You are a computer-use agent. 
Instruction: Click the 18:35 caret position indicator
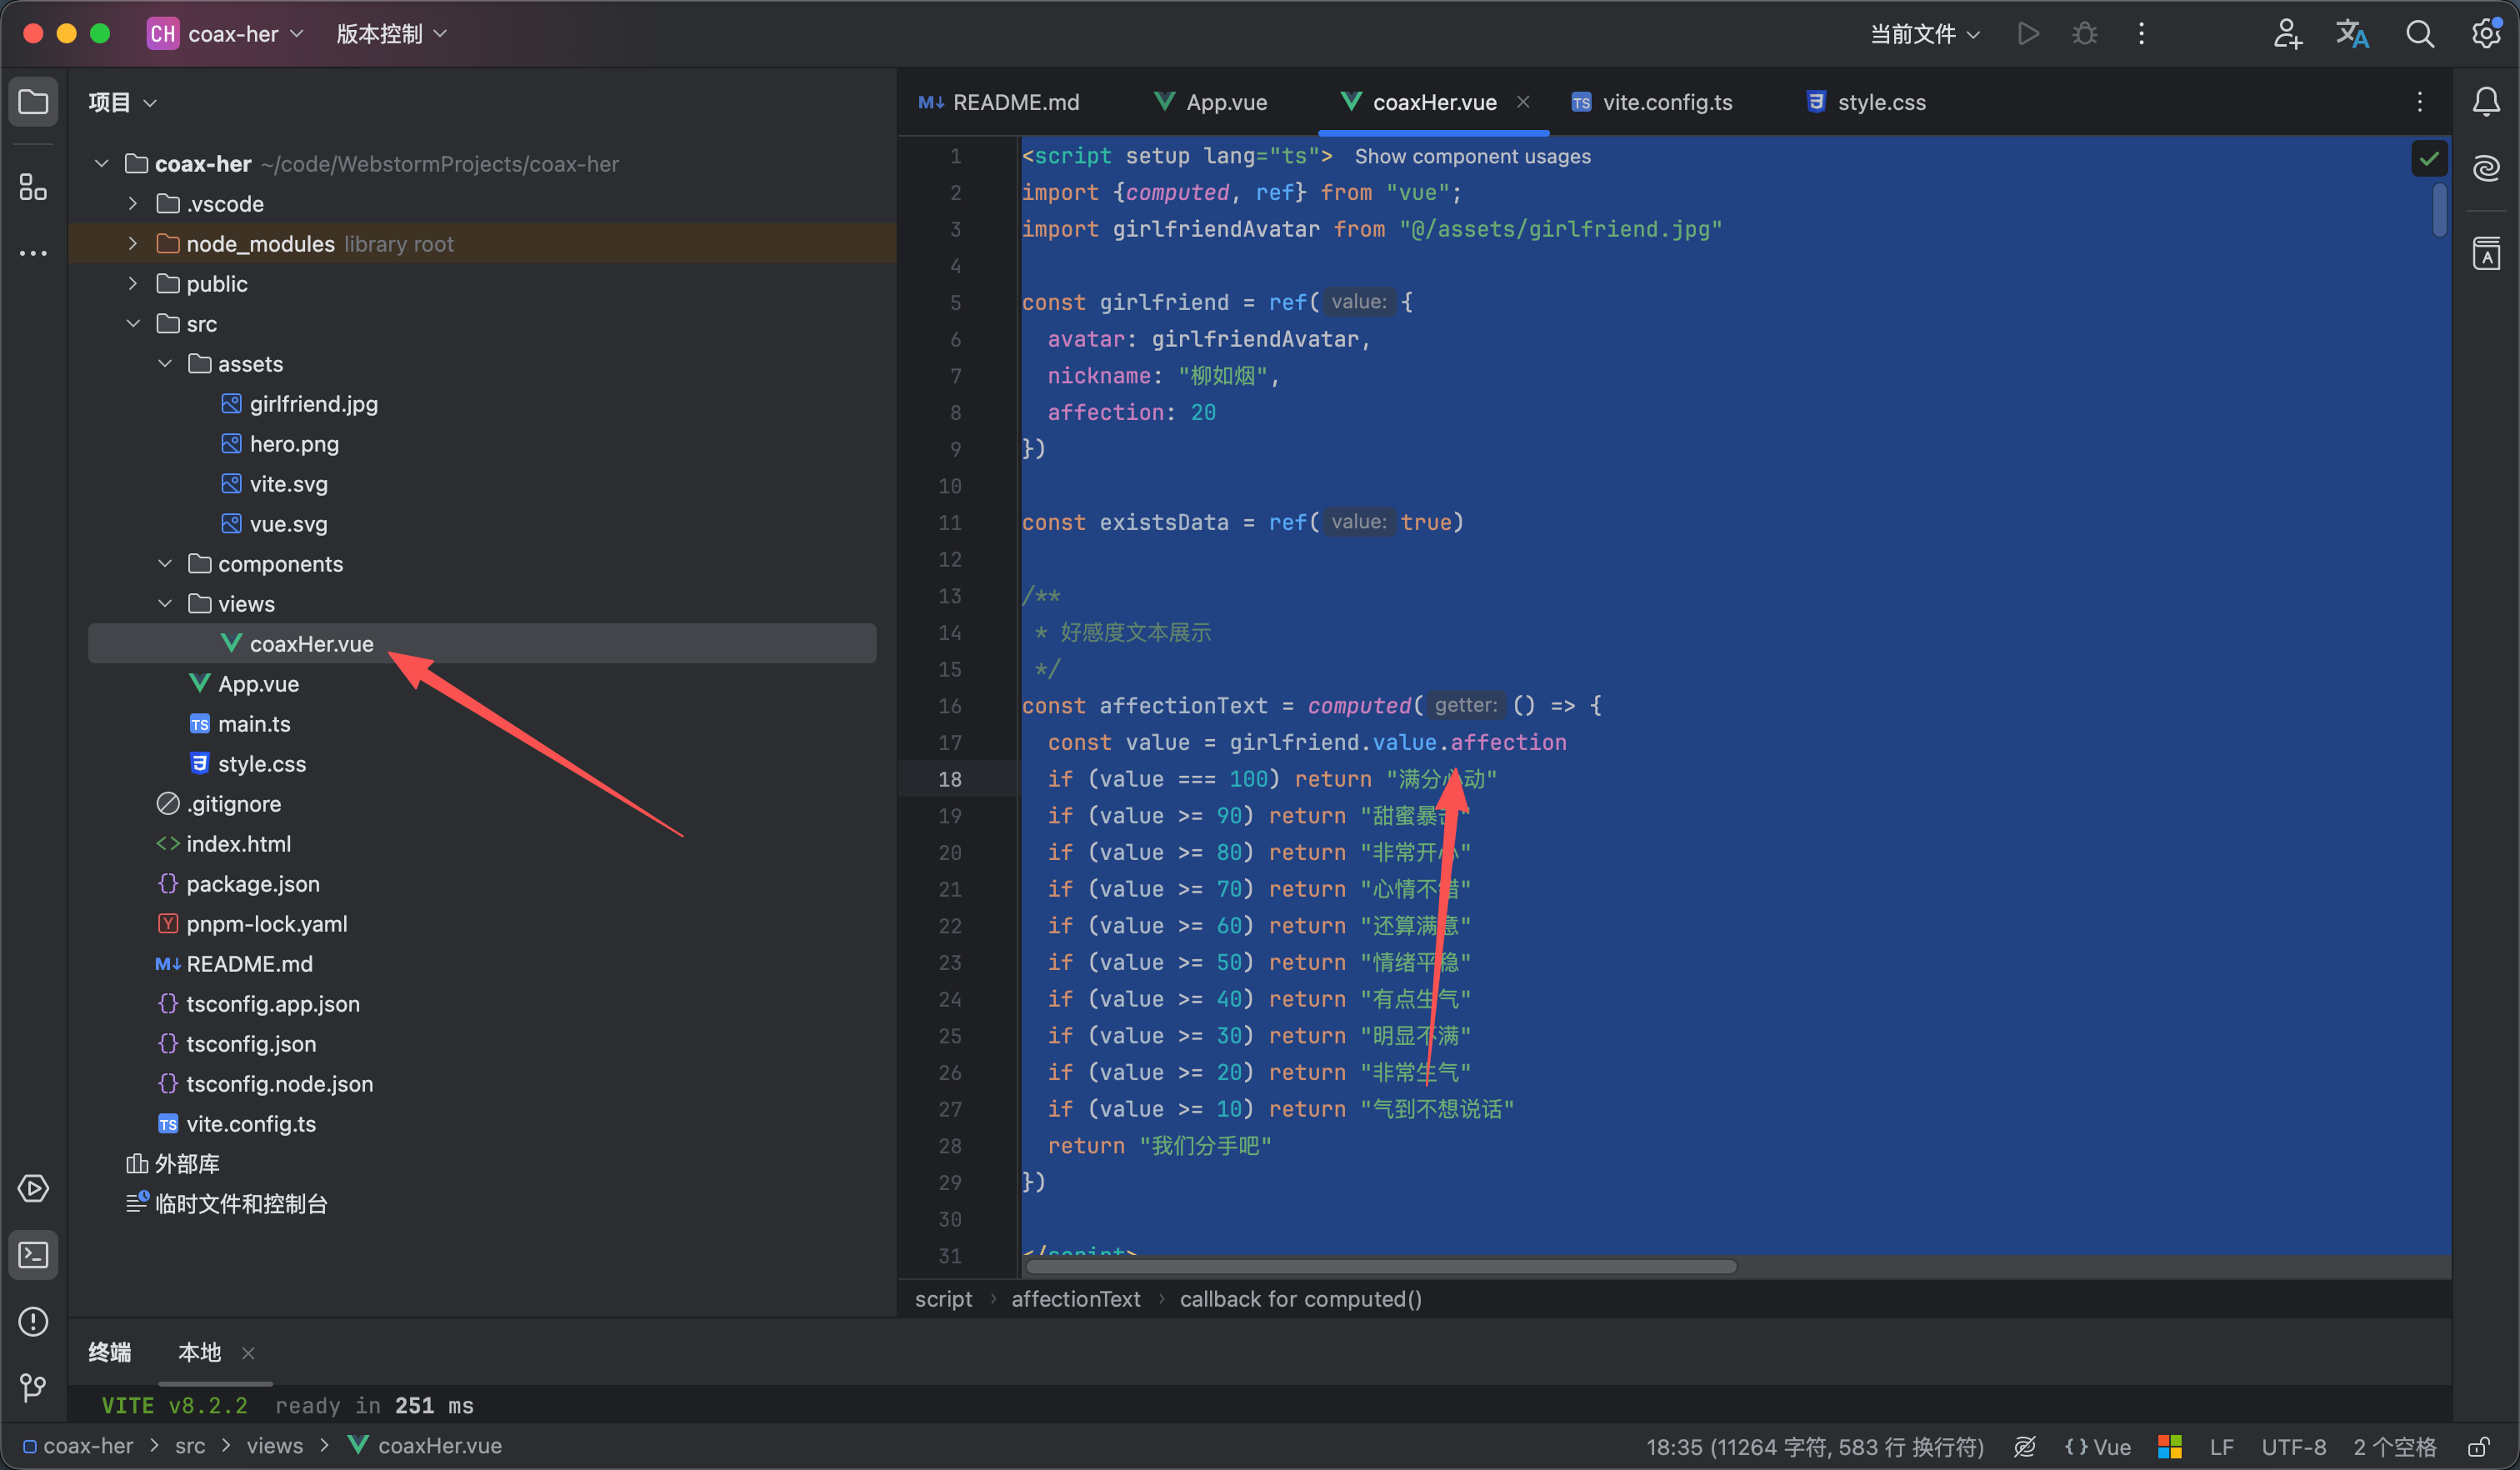coord(1815,1447)
